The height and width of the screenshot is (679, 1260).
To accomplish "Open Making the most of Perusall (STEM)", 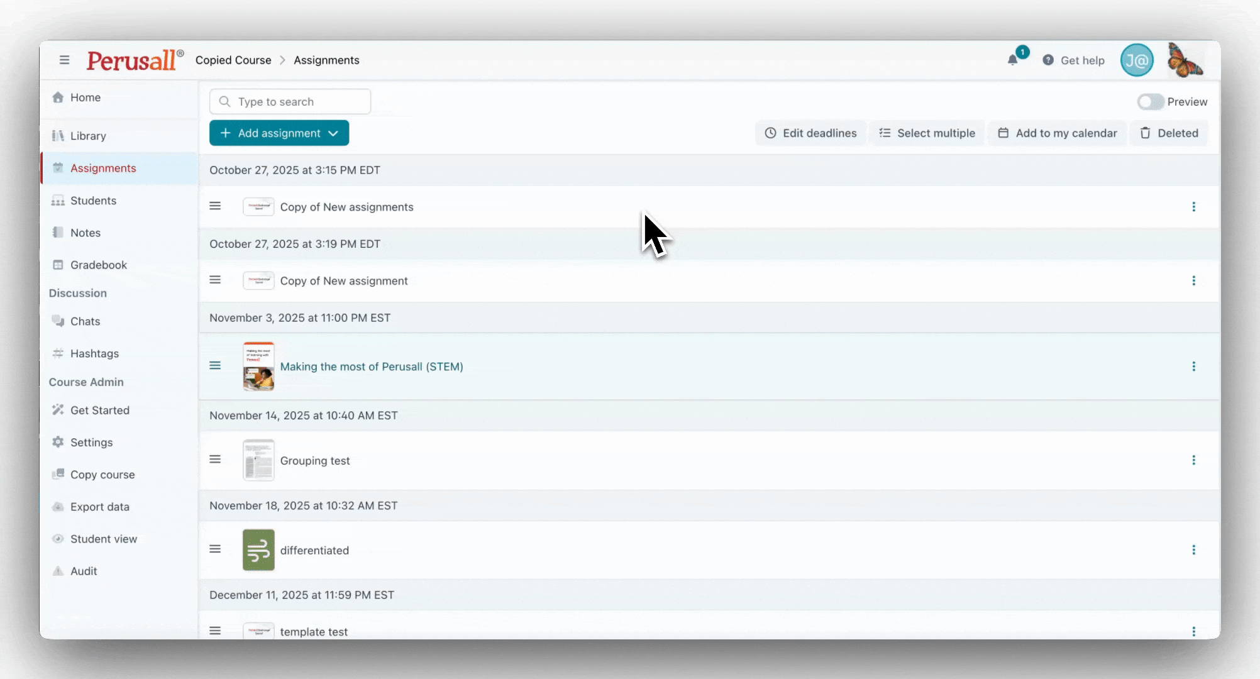I will 372,367.
